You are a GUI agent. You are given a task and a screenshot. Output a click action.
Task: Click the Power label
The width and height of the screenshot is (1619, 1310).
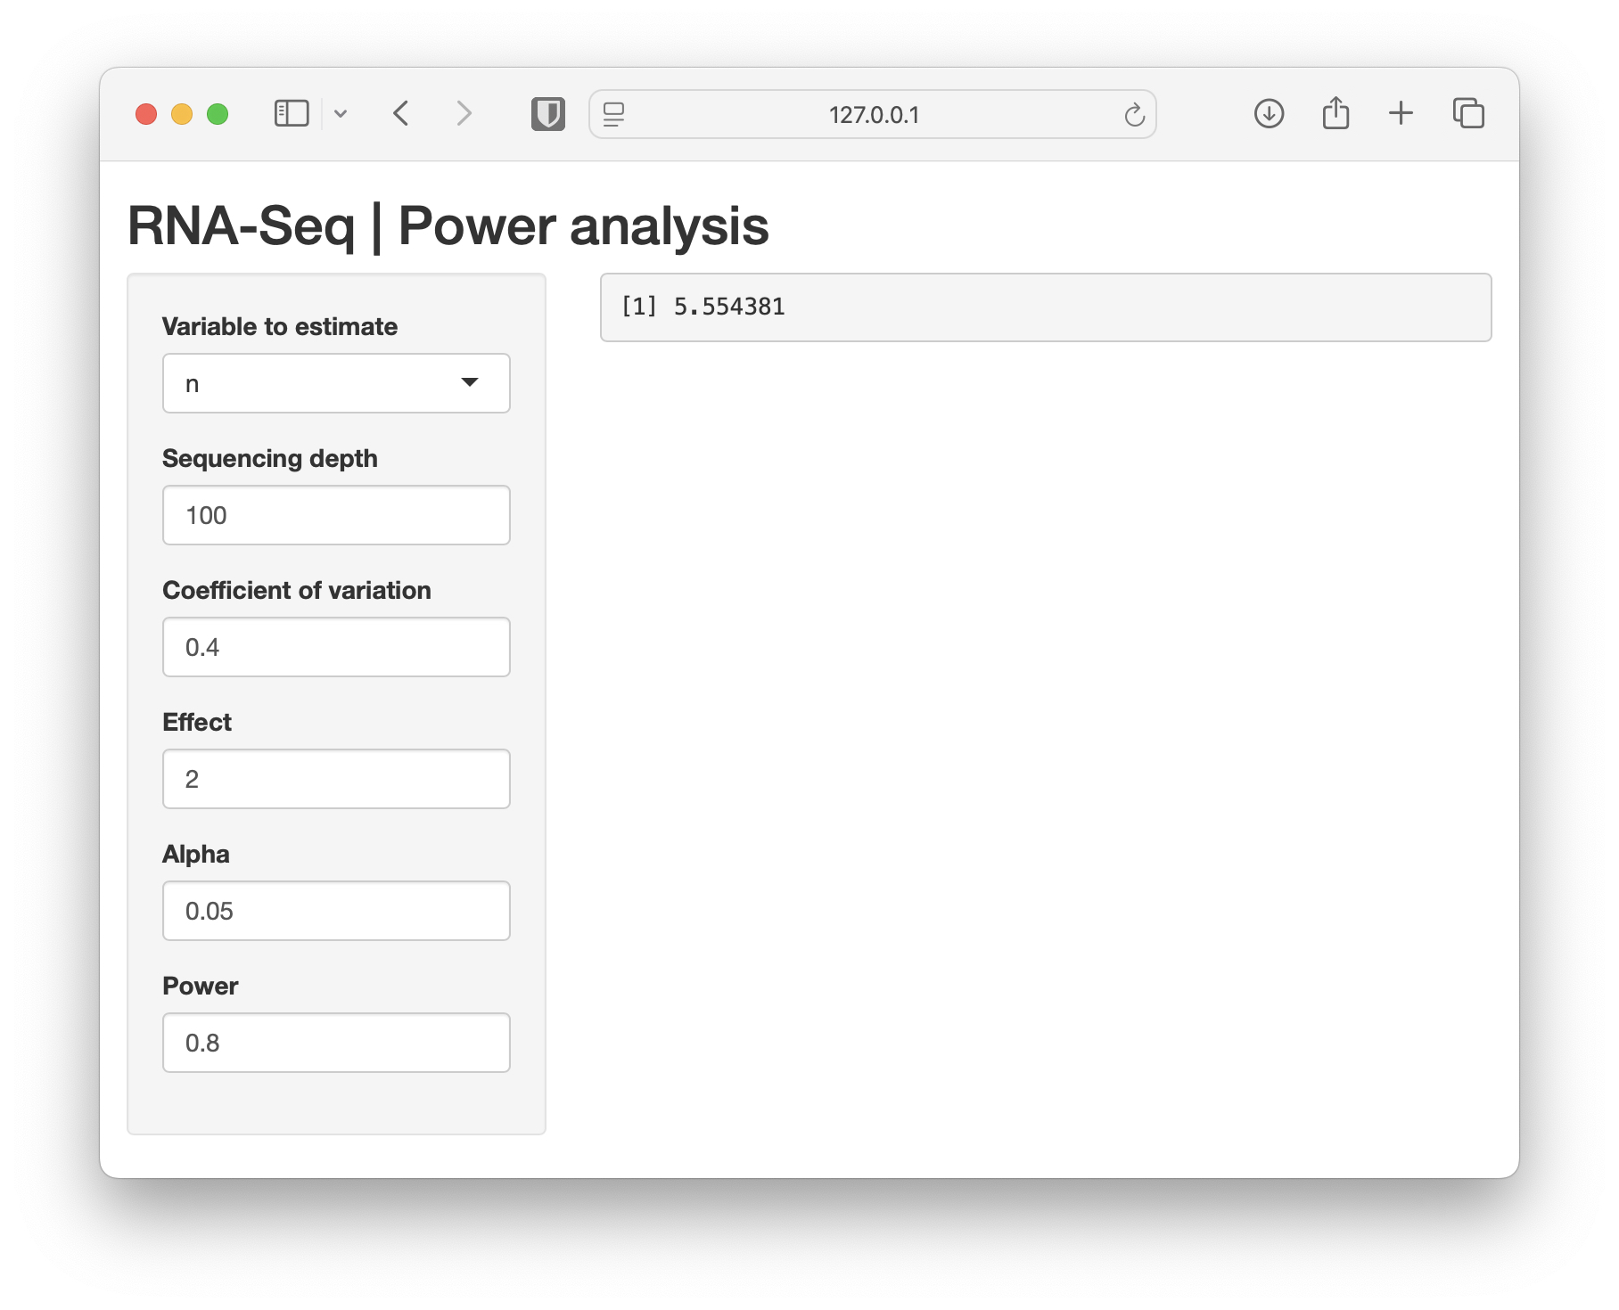pyautogui.click(x=201, y=986)
